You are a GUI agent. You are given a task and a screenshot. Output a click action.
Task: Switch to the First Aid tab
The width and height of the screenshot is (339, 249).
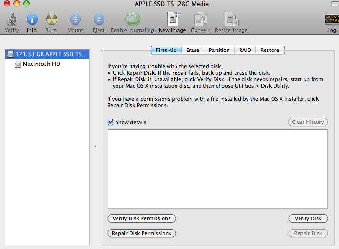(x=166, y=50)
